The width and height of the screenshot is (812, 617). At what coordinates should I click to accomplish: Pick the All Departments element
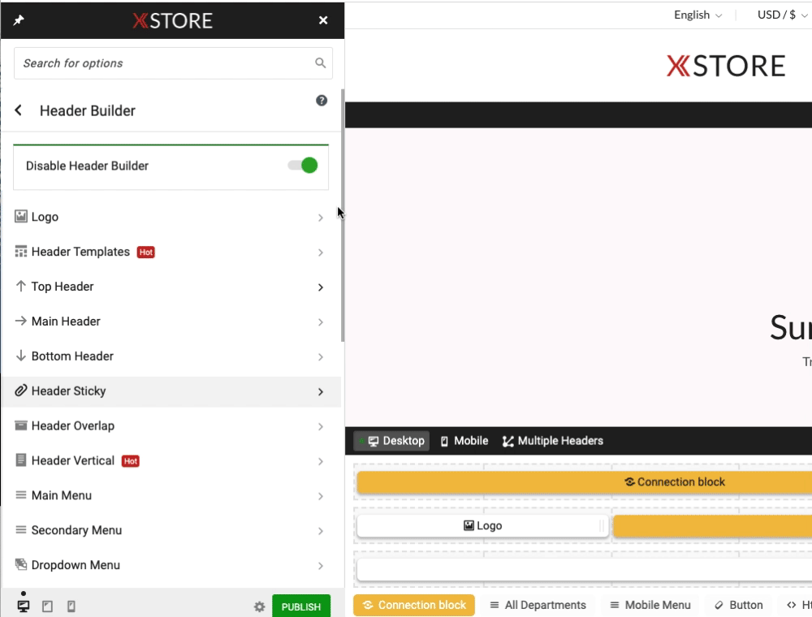pyautogui.click(x=538, y=605)
